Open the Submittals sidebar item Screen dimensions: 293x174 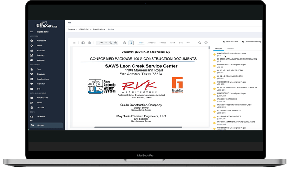[38, 84]
